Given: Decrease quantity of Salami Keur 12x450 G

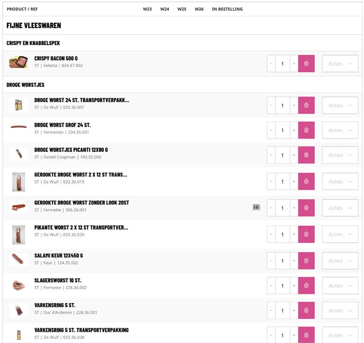Looking at the screenshot, I should 271,260.
